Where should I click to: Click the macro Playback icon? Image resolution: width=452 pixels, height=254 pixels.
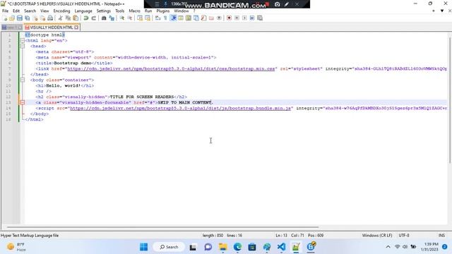[x=244, y=18]
